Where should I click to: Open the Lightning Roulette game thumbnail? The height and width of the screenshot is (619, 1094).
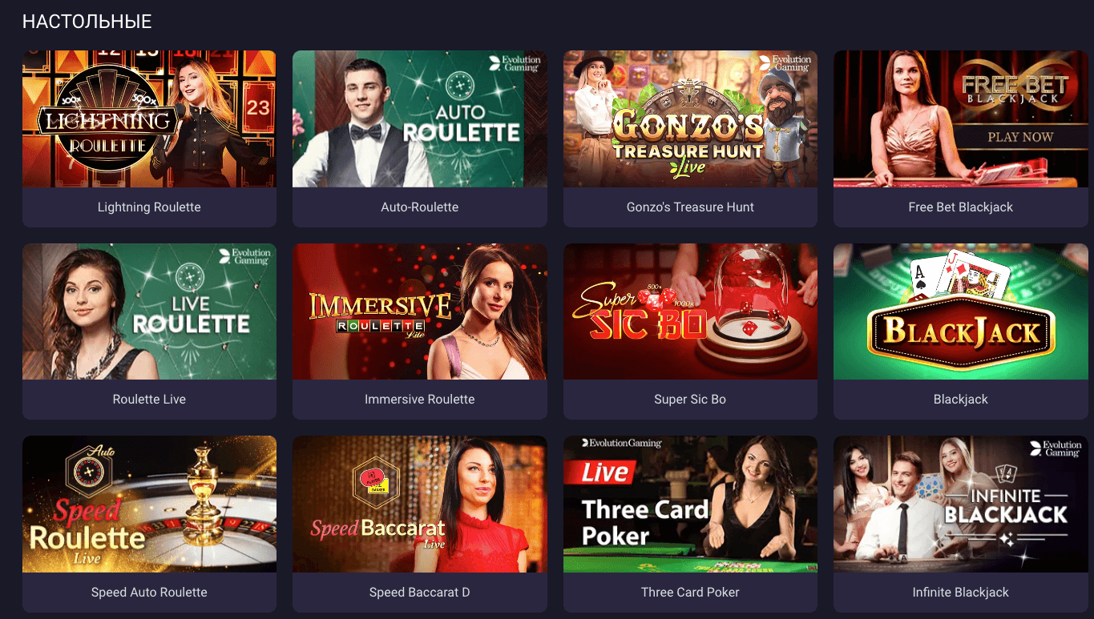click(149, 119)
